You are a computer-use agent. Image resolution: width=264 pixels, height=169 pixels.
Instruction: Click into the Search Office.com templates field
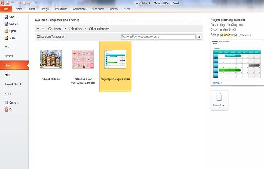pyautogui.click(x=158, y=37)
